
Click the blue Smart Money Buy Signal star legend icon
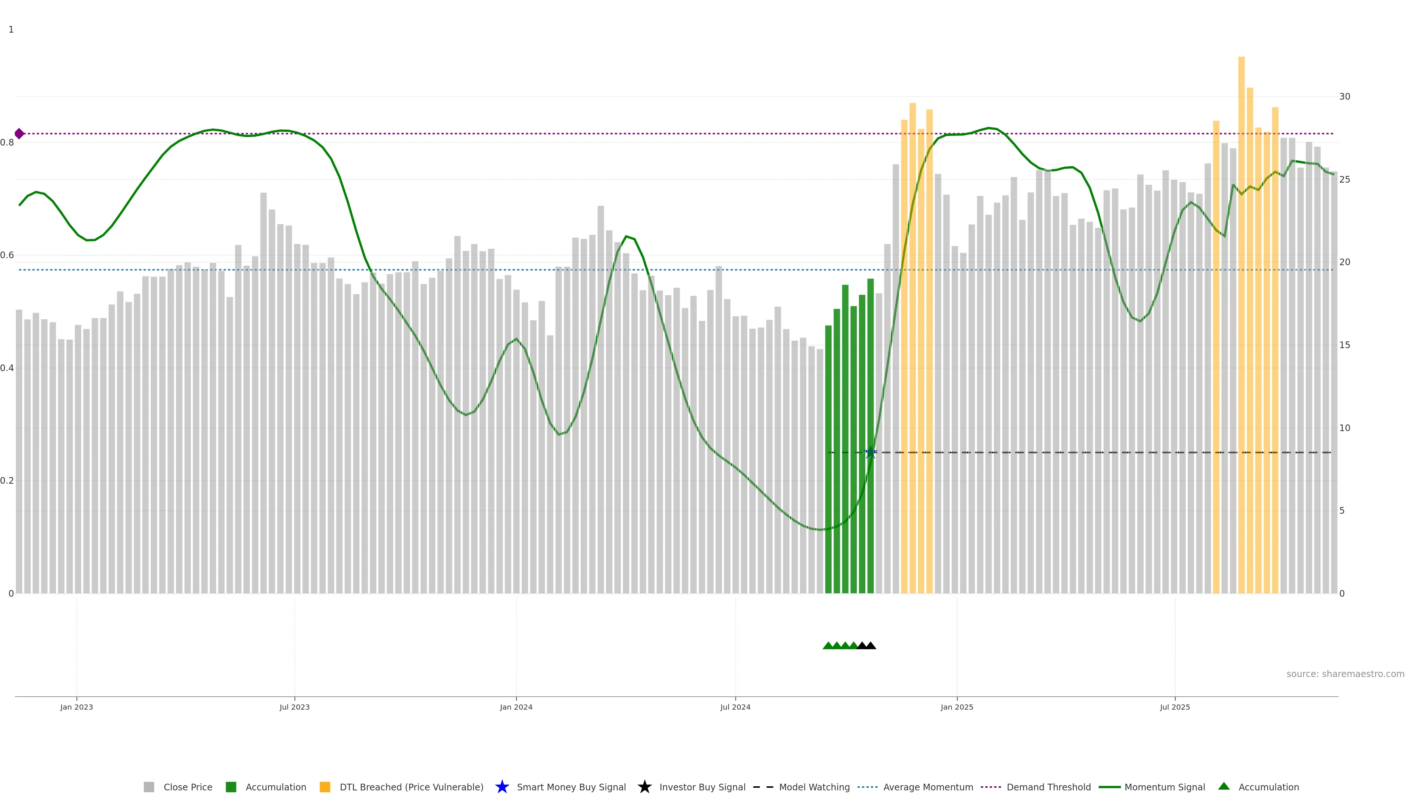(502, 787)
